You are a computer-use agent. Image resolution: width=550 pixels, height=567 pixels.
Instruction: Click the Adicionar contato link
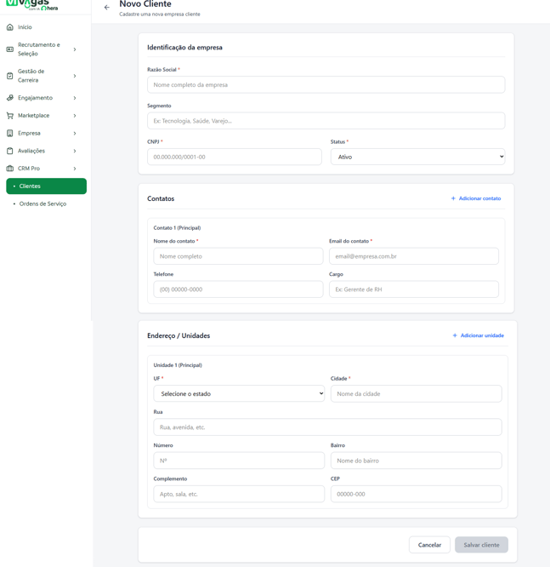(x=475, y=198)
